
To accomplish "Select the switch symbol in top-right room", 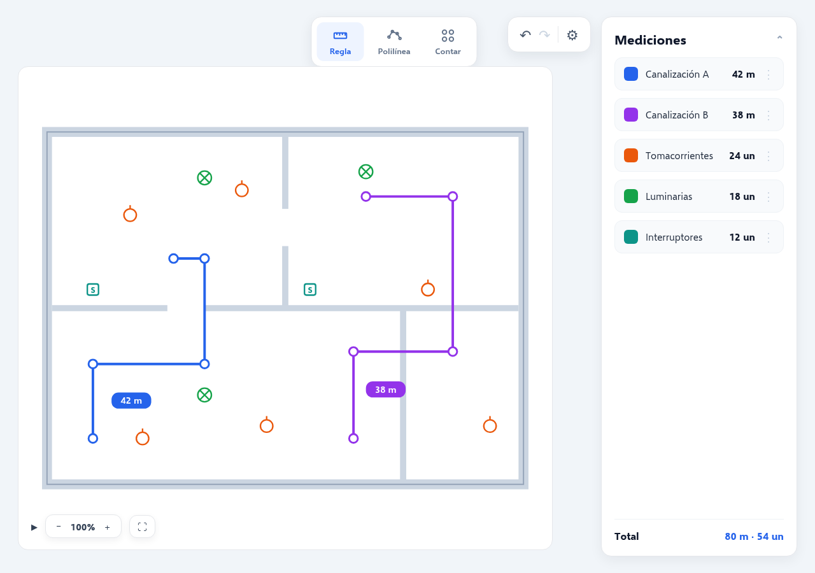I will pyautogui.click(x=310, y=290).
